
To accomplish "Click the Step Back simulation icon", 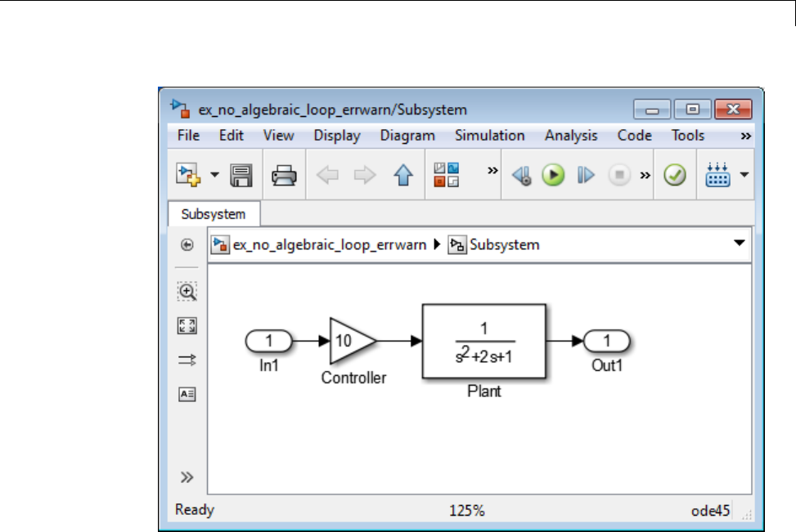I will click(521, 176).
